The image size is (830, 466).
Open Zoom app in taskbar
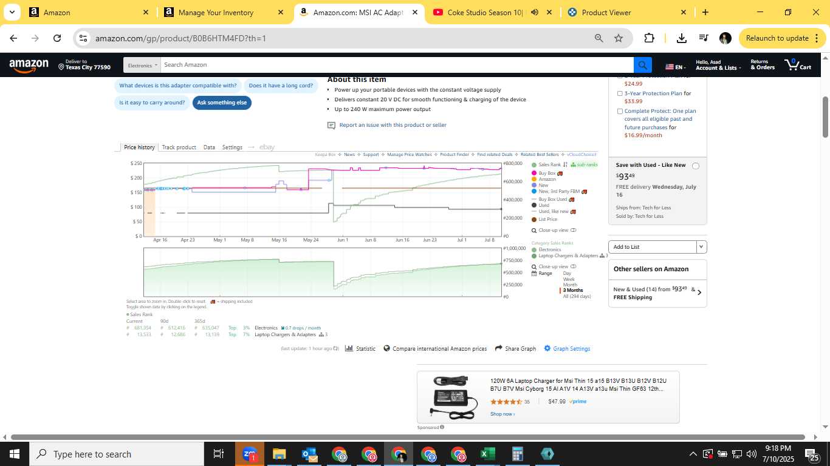250,454
